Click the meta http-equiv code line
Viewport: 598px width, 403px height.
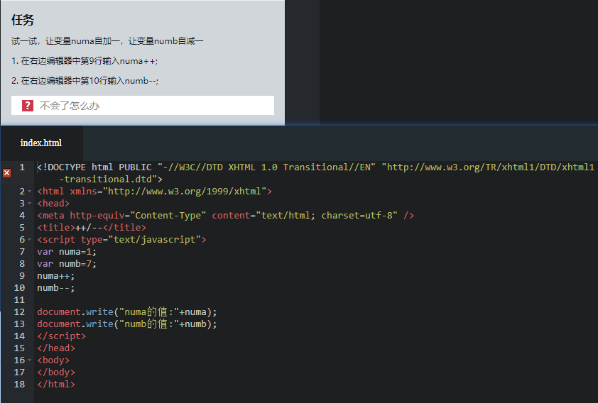[x=225, y=216]
